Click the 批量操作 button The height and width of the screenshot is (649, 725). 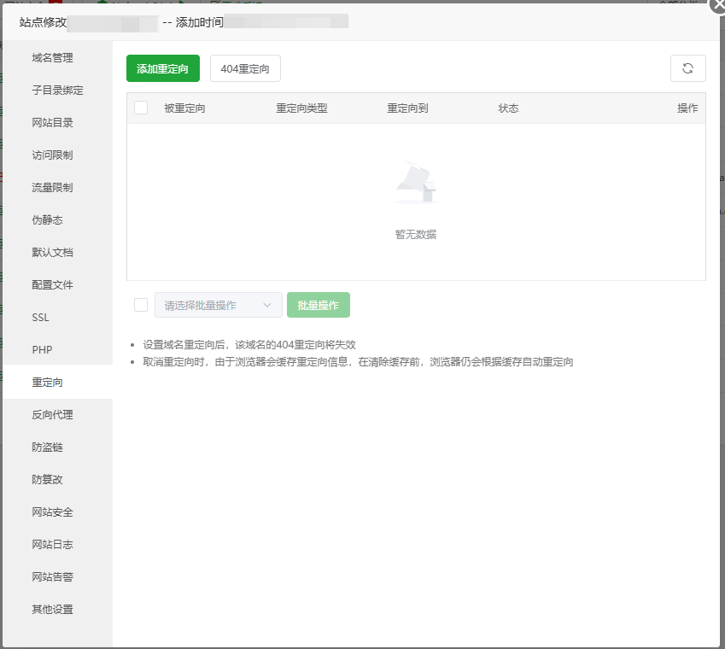point(318,304)
